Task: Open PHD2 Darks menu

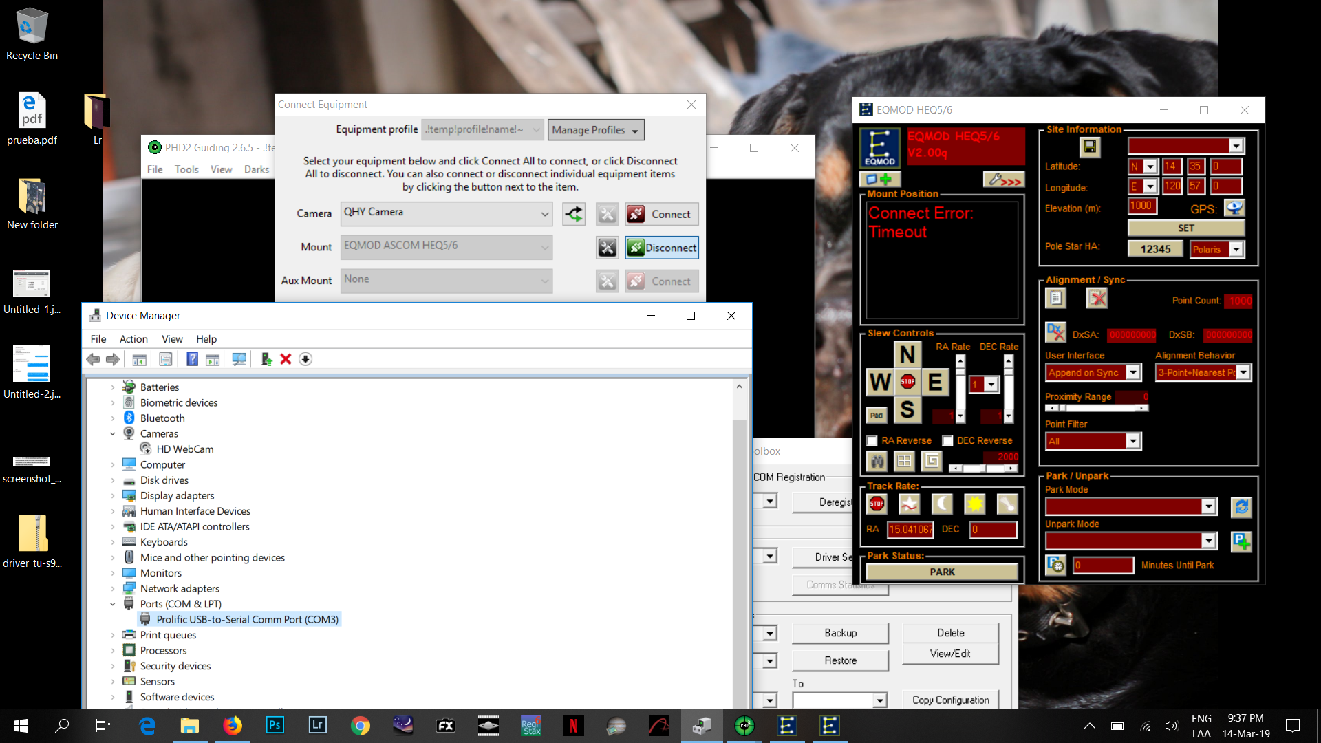Action: [x=257, y=169]
